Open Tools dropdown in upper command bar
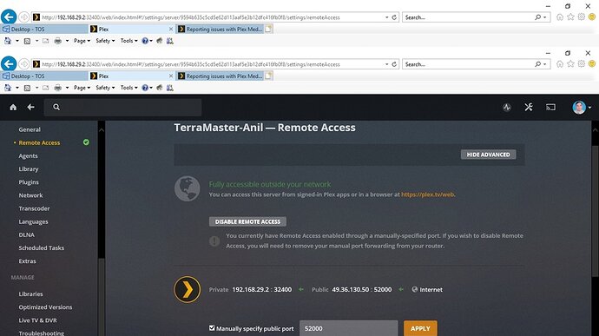This screenshot has width=599, height=336. pyautogui.click(x=128, y=41)
